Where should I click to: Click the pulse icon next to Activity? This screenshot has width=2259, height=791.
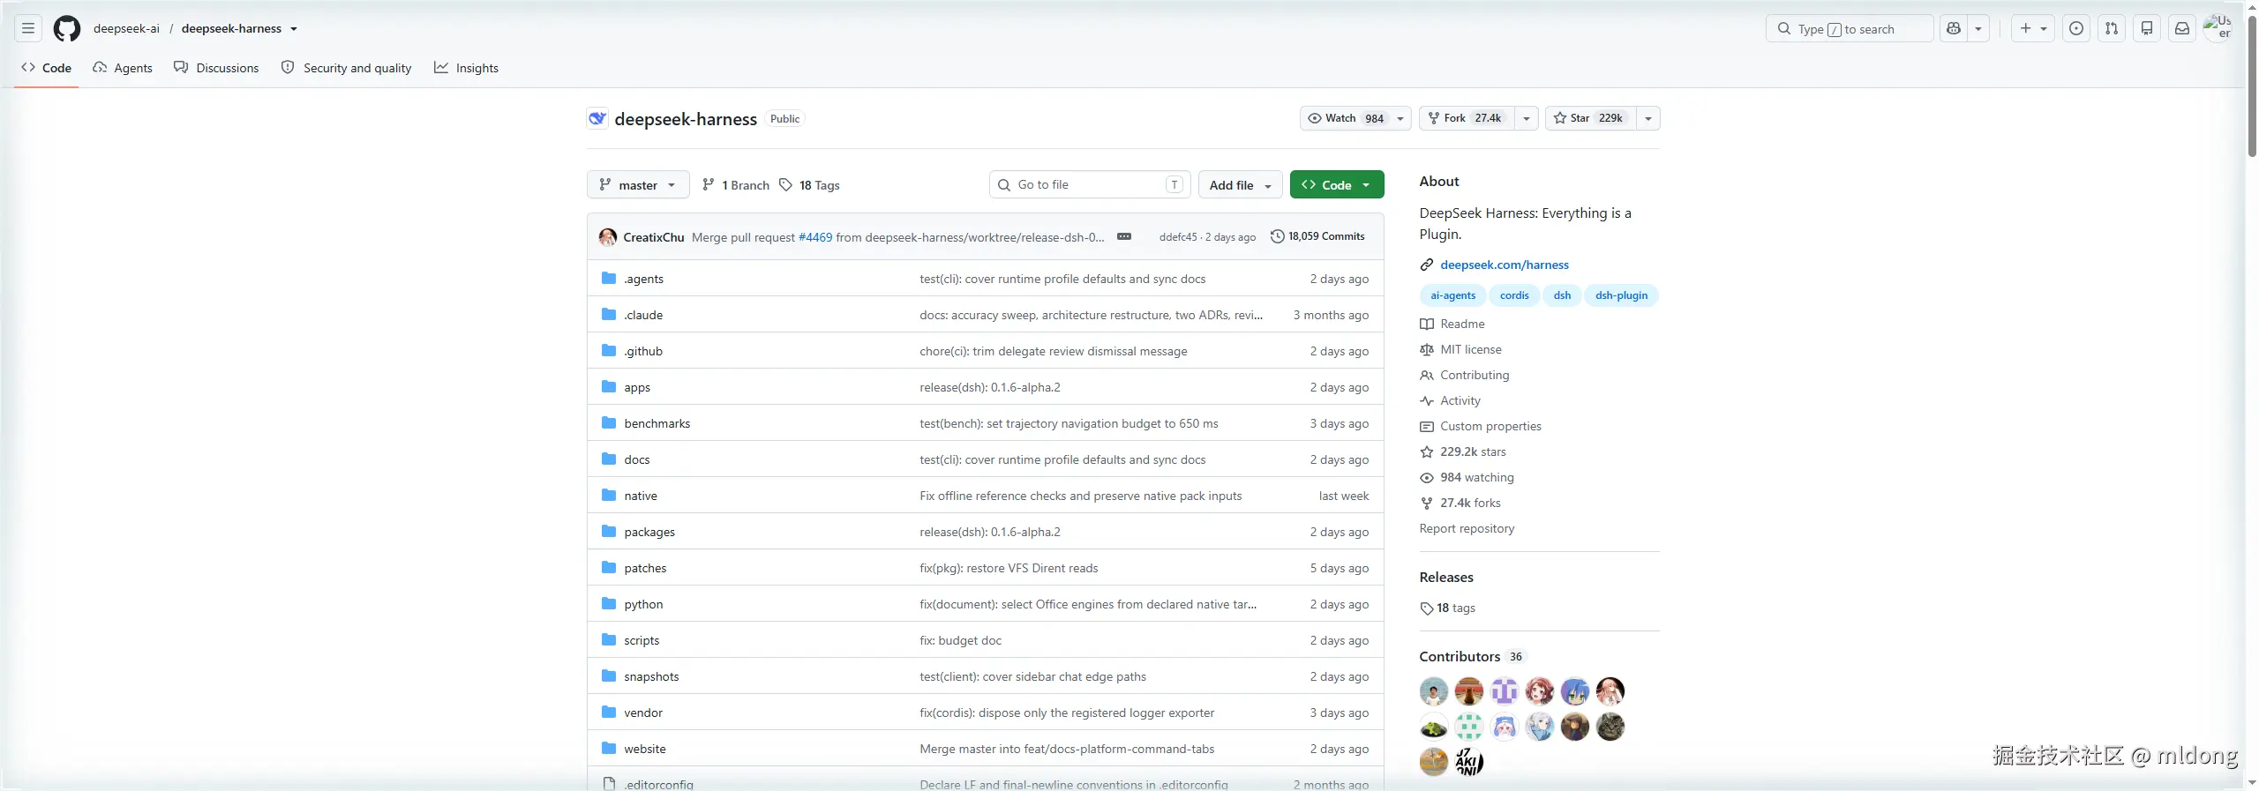tap(1427, 401)
